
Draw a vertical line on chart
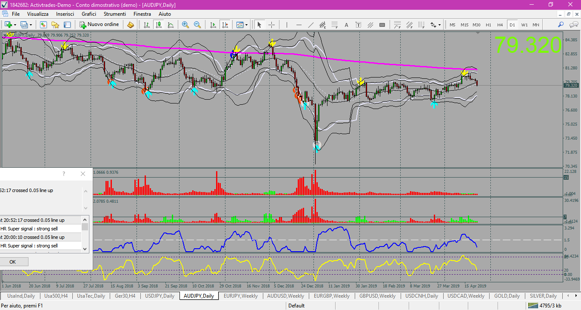pyautogui.click(x=287, y=25)
